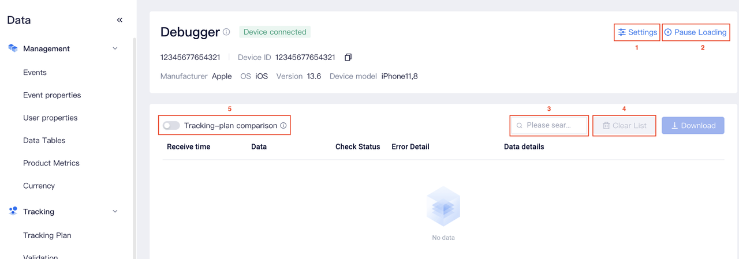Click the Management cube icon in sidebar
The width and height of the screenshot is (739, 259).
(x=13, y=48)
